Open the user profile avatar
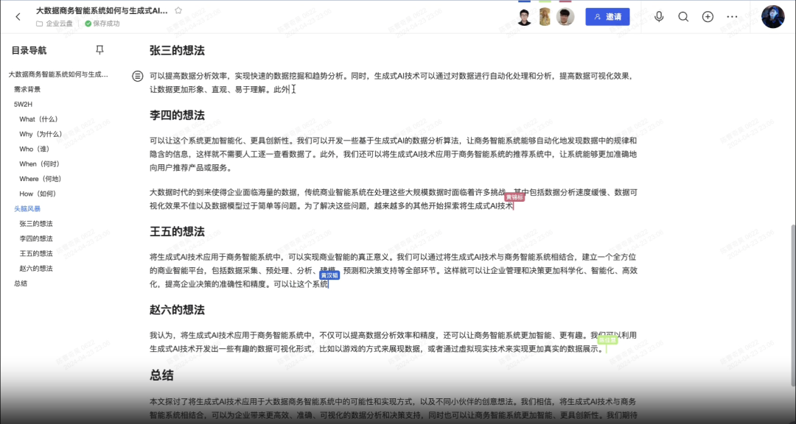The image size is (796, 424). click(x=773, y=17)
